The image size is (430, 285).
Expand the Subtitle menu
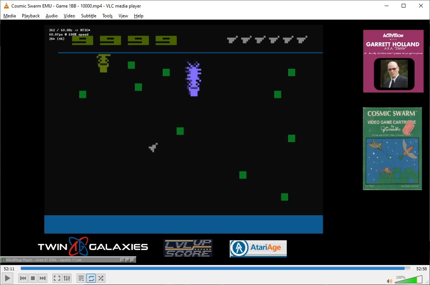pos(89,16)
